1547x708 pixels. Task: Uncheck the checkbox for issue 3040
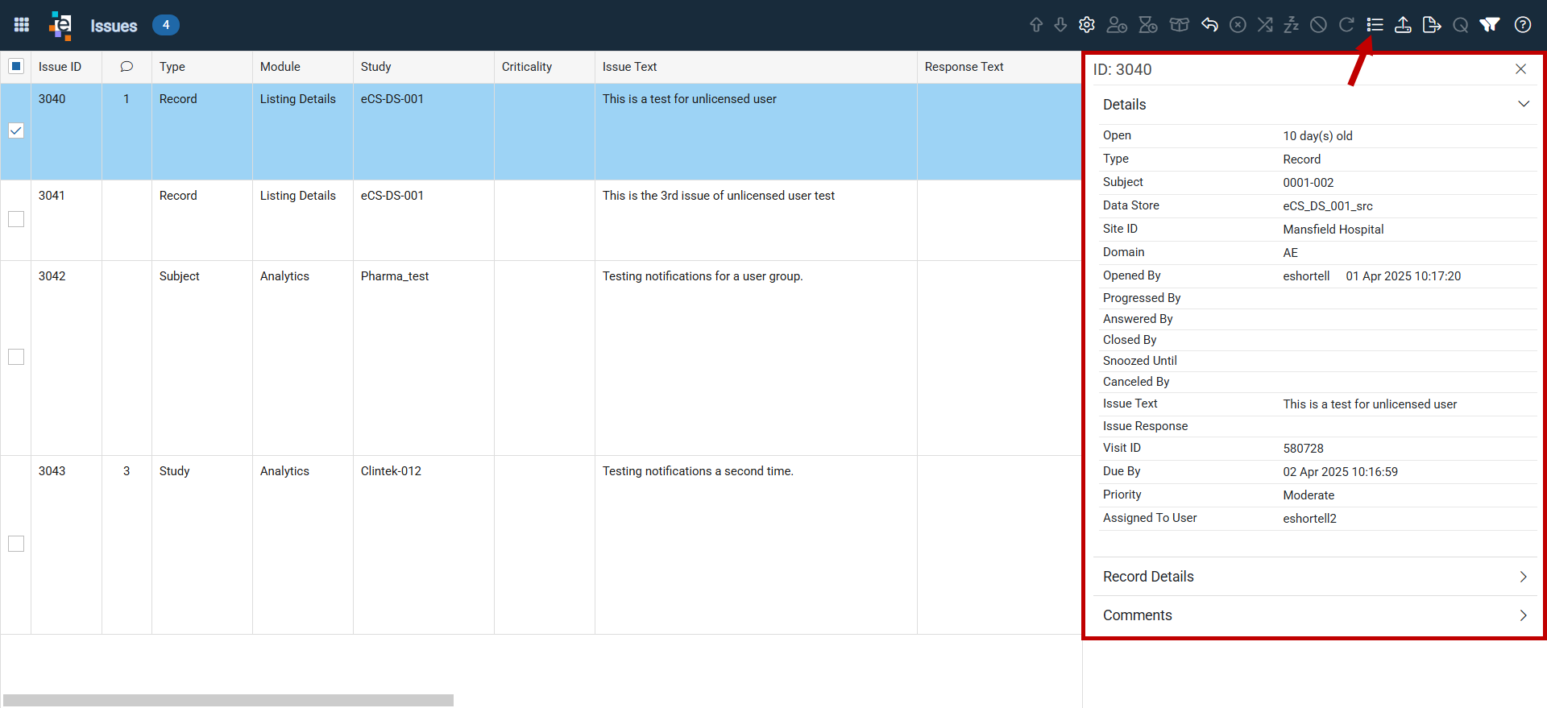(16, 130)
